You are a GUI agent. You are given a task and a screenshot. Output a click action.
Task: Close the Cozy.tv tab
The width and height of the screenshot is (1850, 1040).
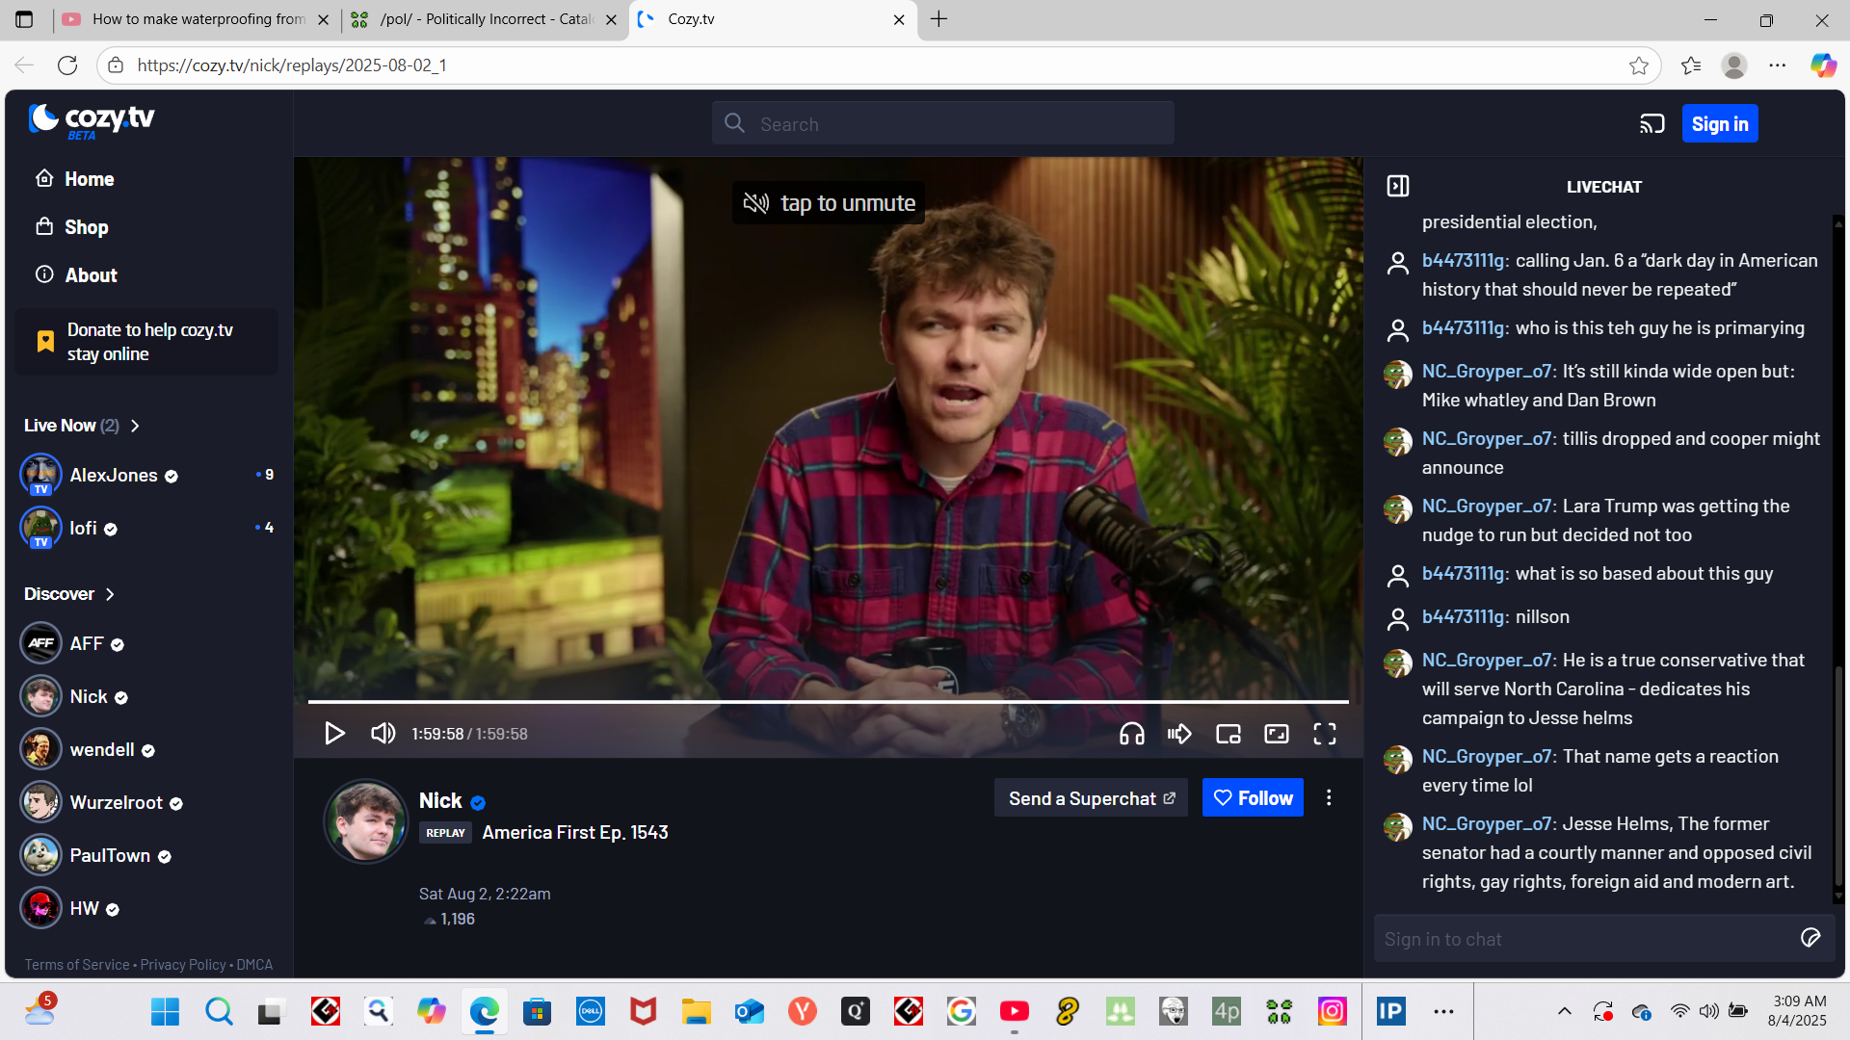[899, 19]
